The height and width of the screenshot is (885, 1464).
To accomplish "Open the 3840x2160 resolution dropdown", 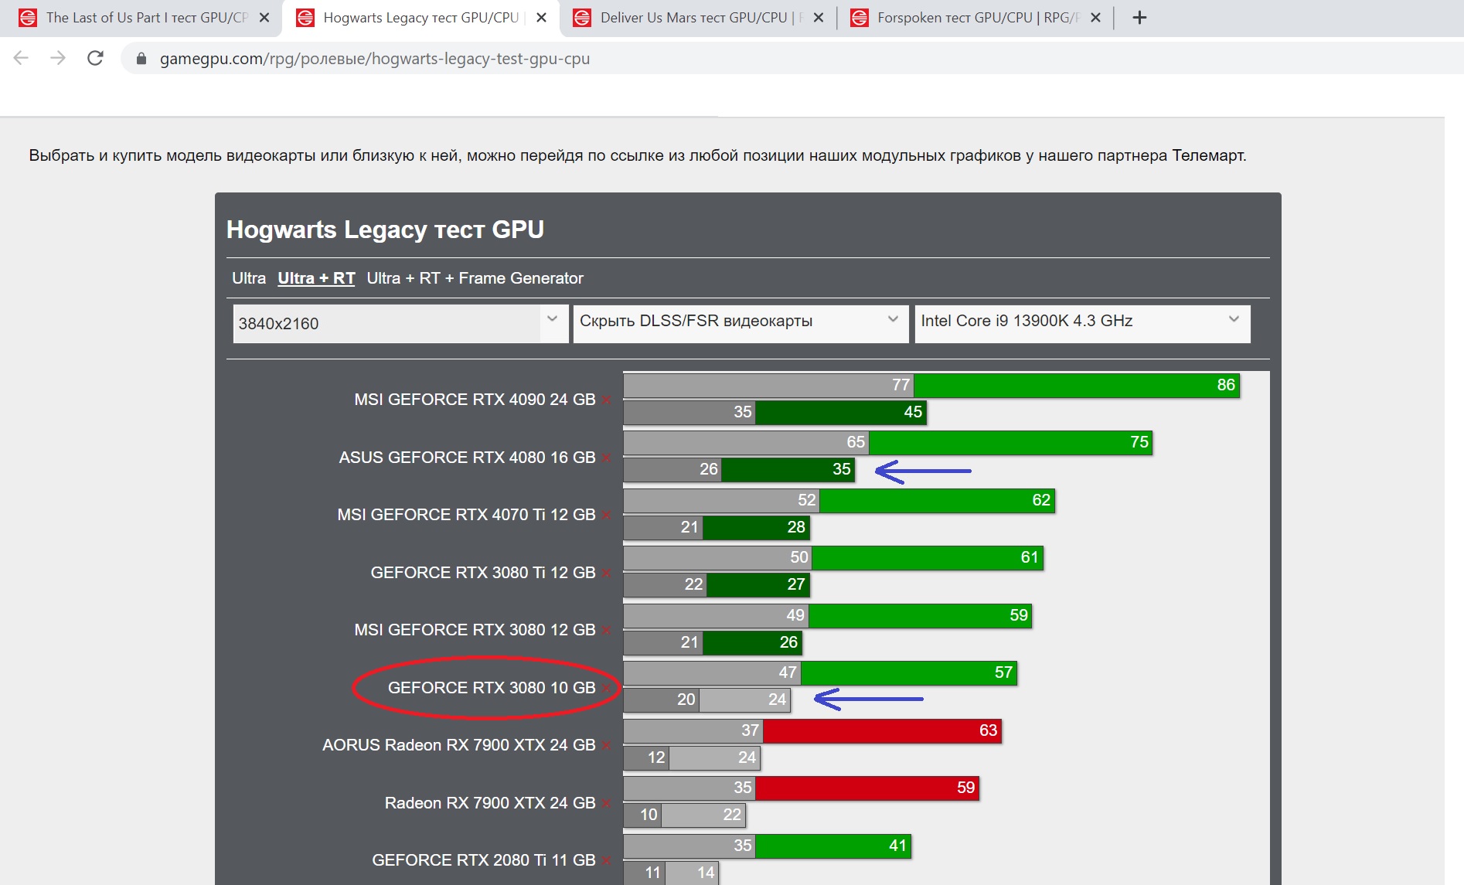I will click(x=400, y=323).
